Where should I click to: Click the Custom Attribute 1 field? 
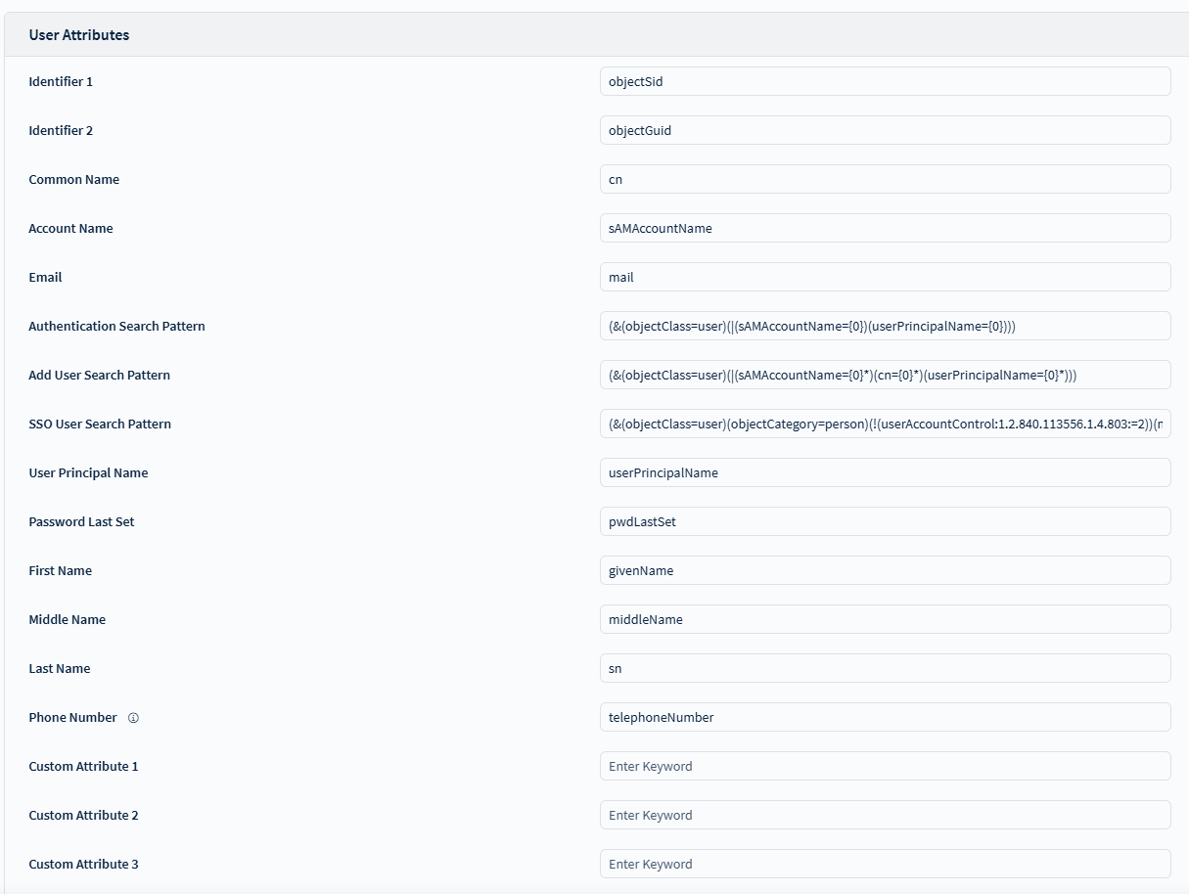click(885, 766)
